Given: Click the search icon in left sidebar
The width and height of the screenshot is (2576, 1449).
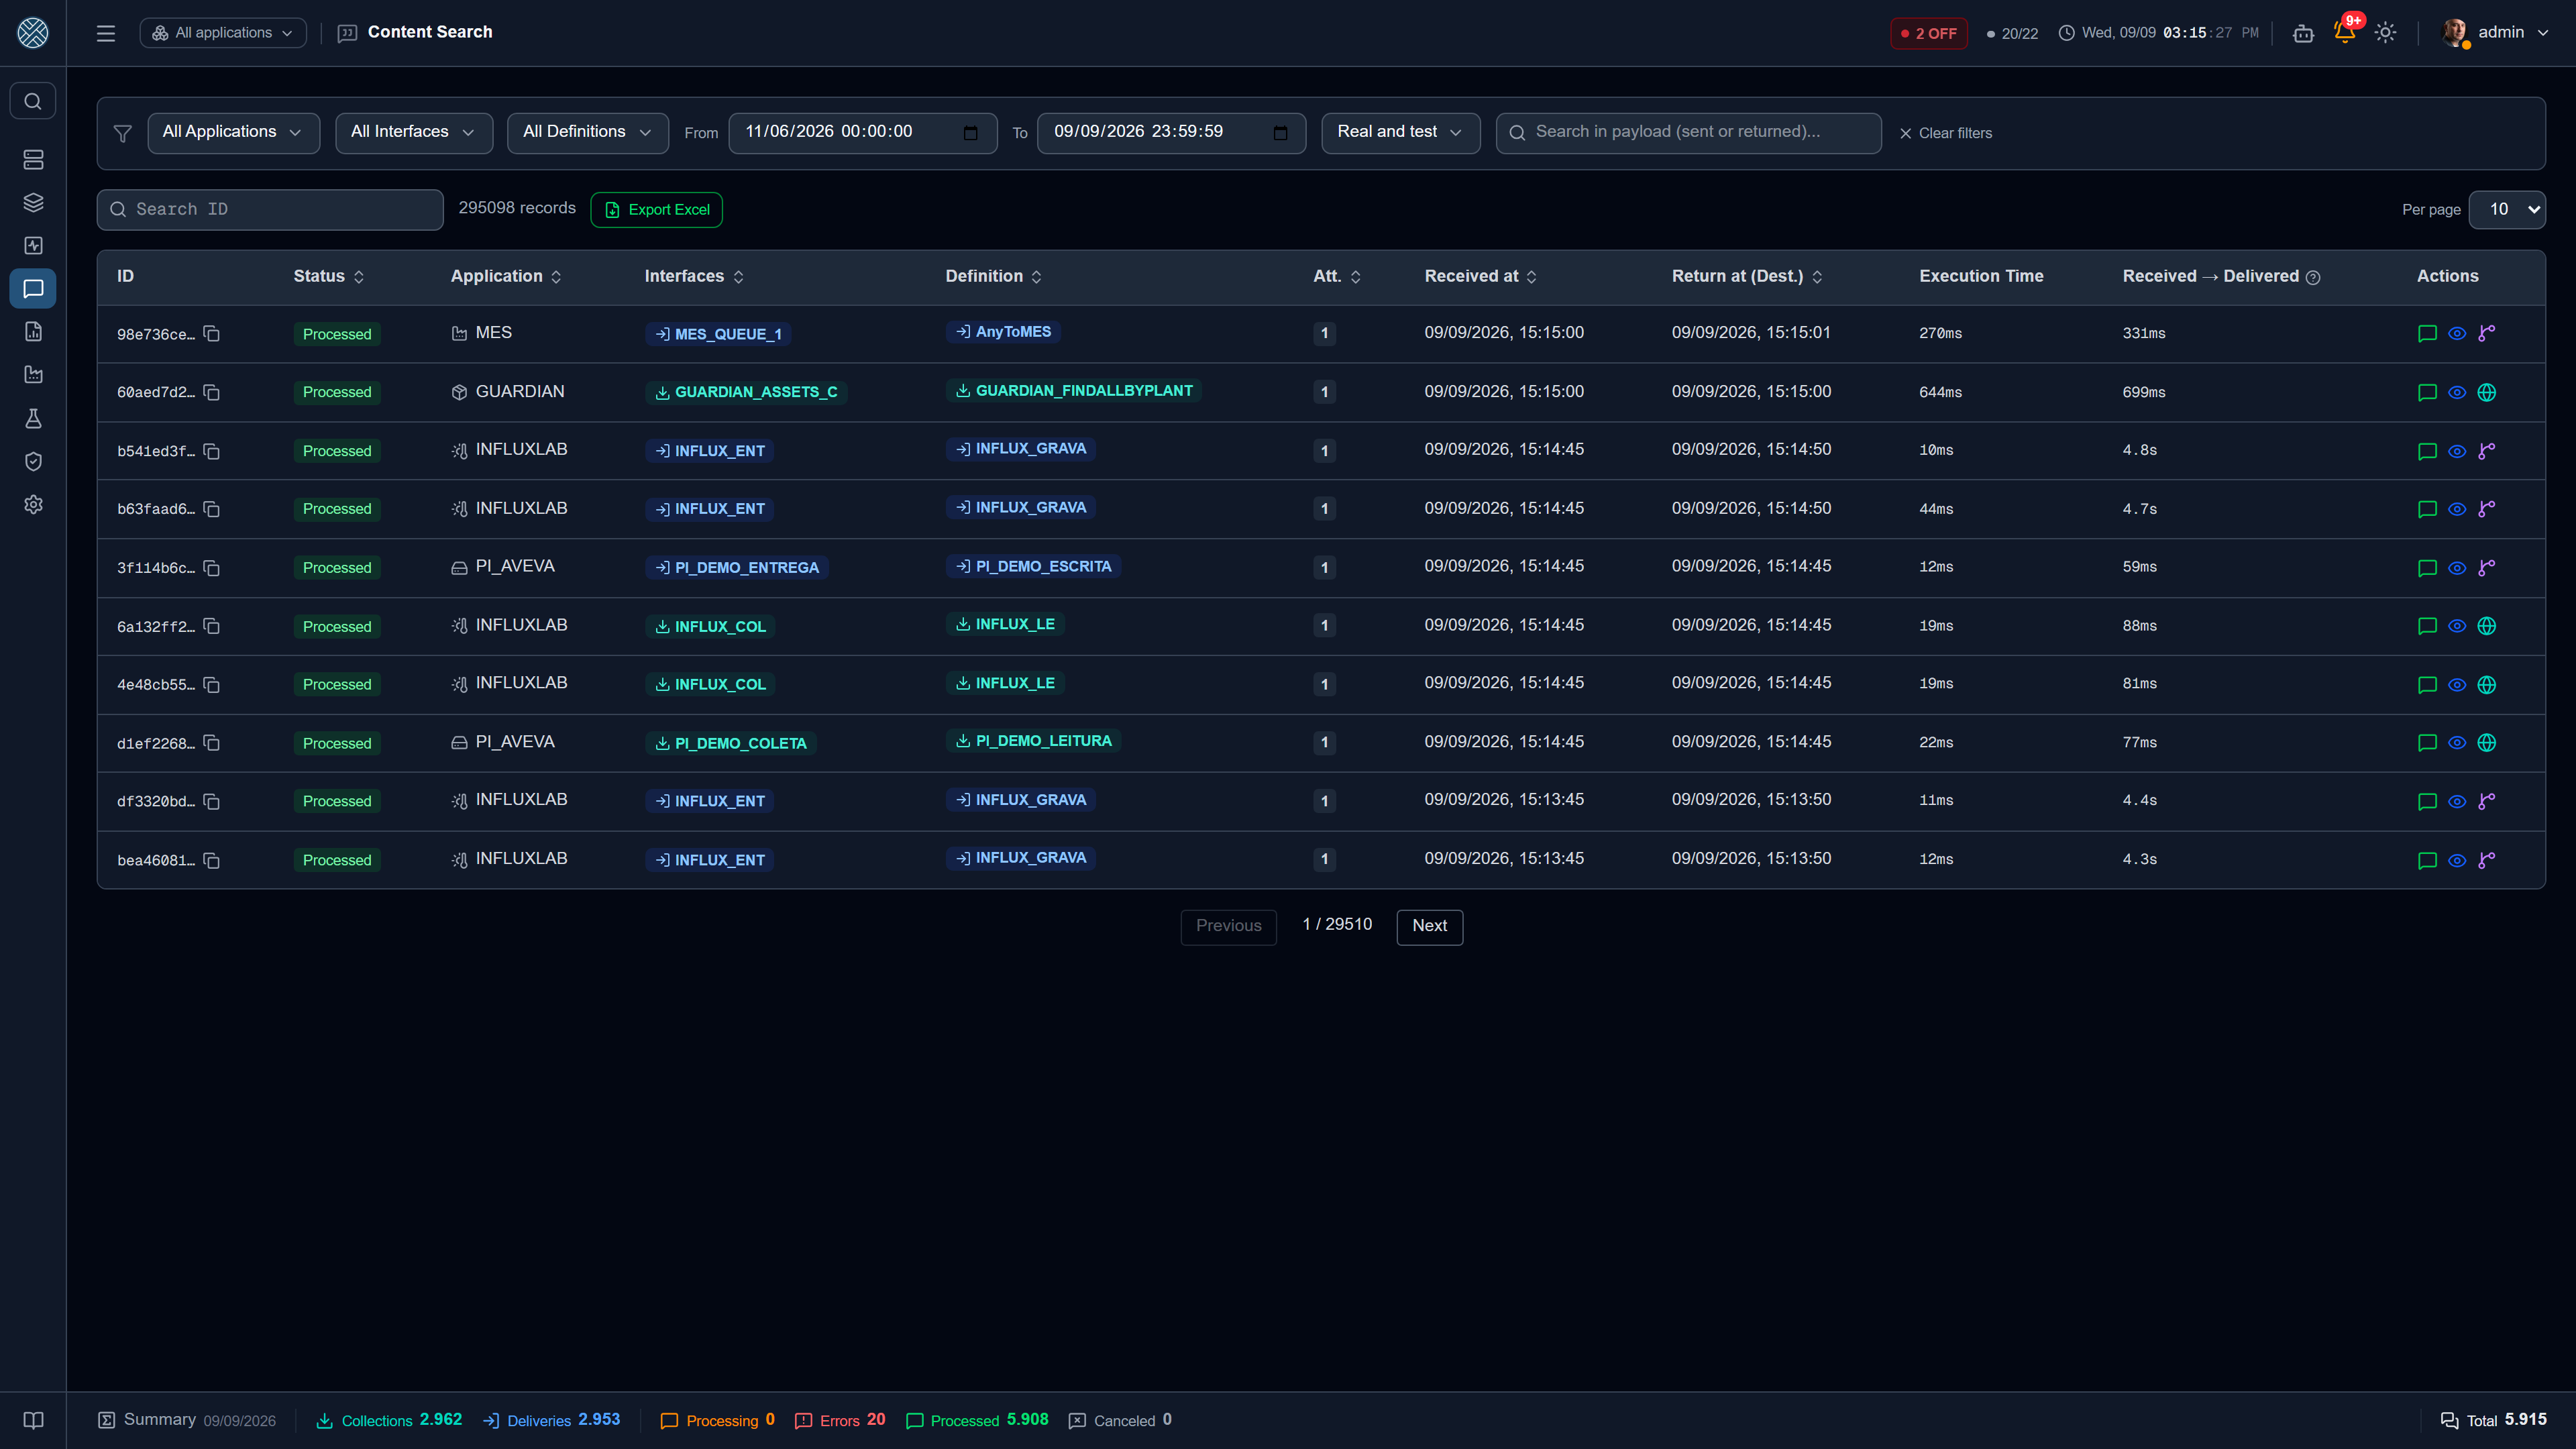Looking at the screenshot, I should click(x=33, y=101).
